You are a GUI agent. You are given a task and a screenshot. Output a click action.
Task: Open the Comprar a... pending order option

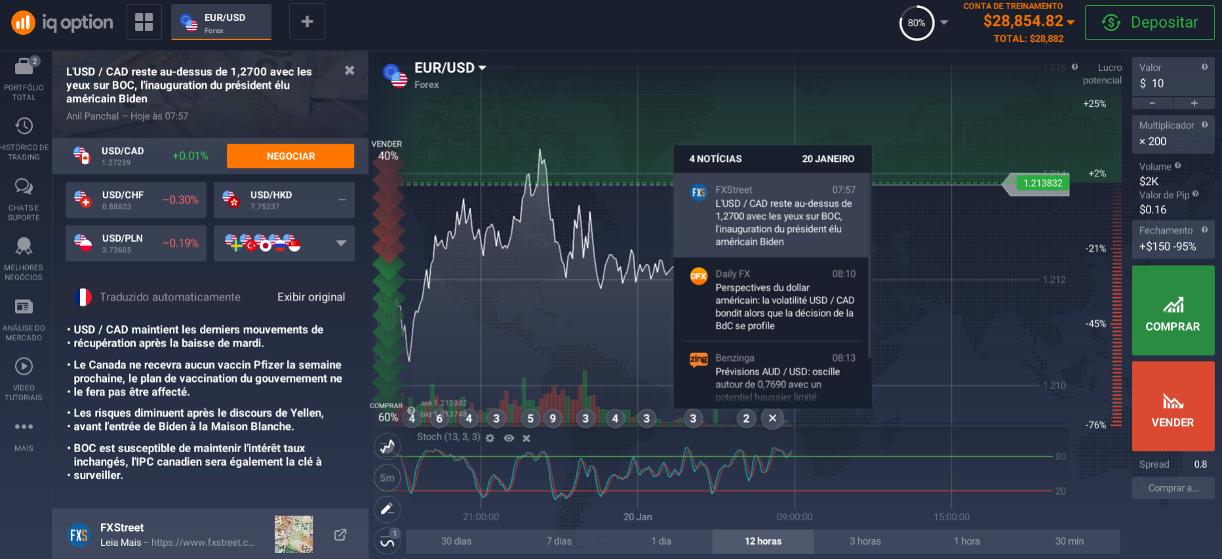pyautogui.click(x=1173, y=488)
